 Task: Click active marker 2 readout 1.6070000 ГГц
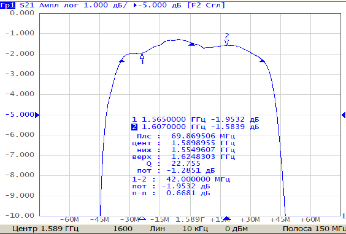tap(195, 127)
